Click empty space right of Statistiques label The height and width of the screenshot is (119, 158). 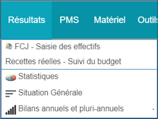coord(107,77)
